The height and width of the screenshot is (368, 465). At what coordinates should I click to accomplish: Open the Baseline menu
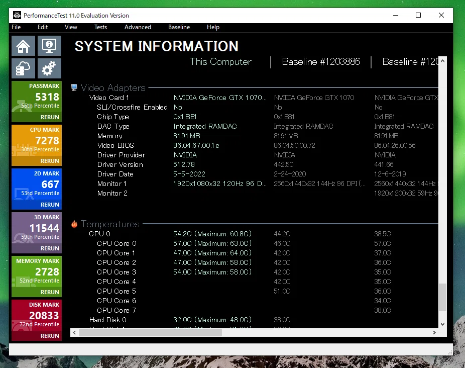179,27
